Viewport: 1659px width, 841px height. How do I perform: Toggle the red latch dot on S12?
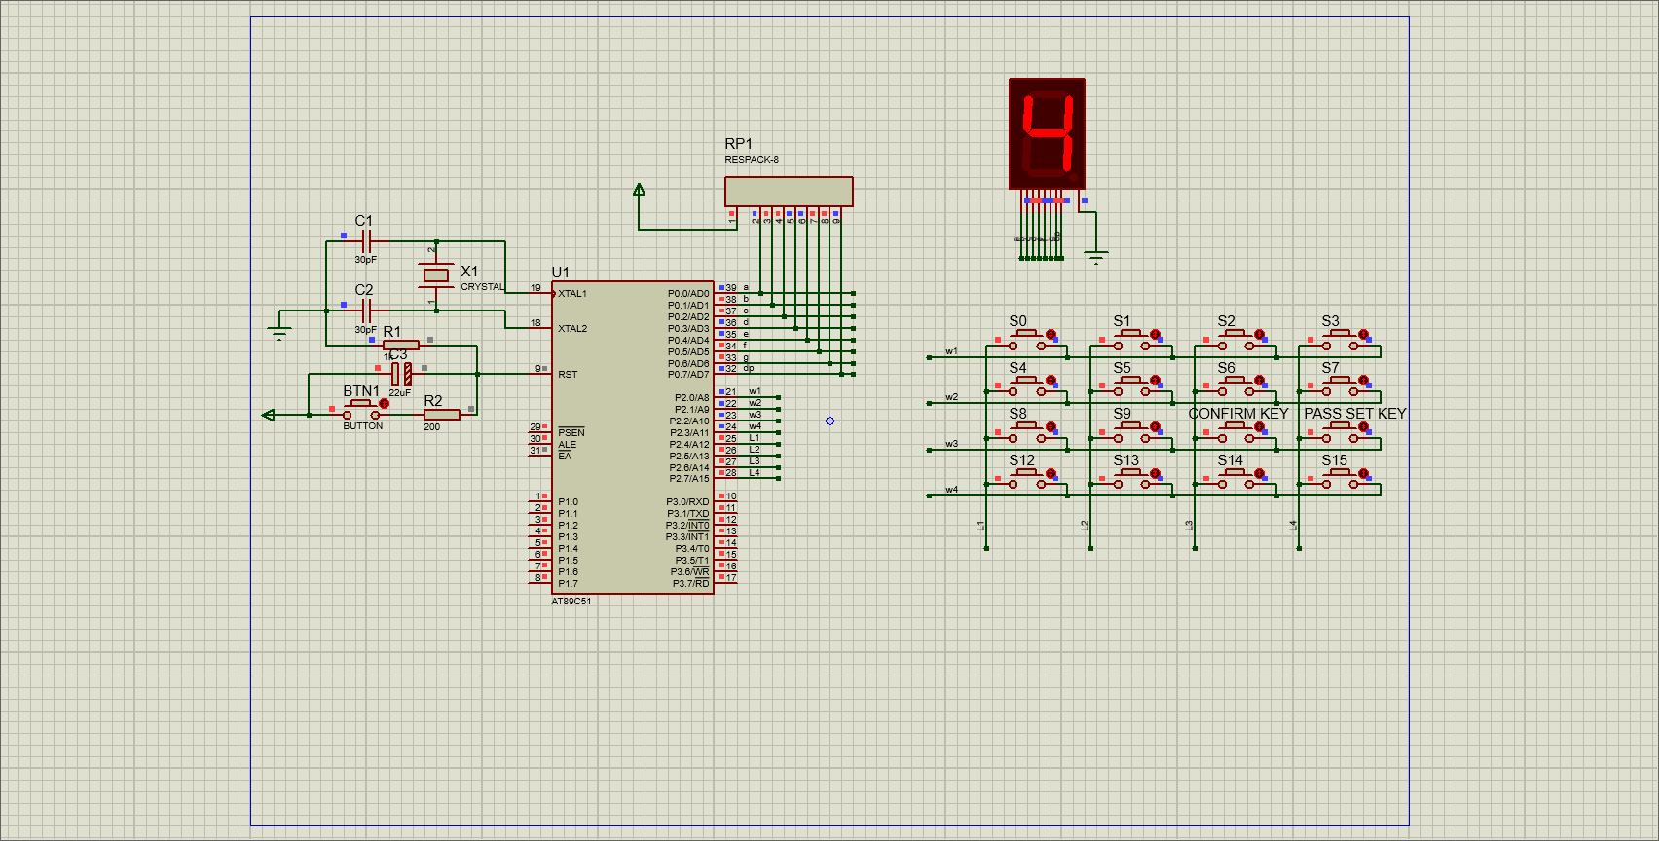(x=1051, y=473)
